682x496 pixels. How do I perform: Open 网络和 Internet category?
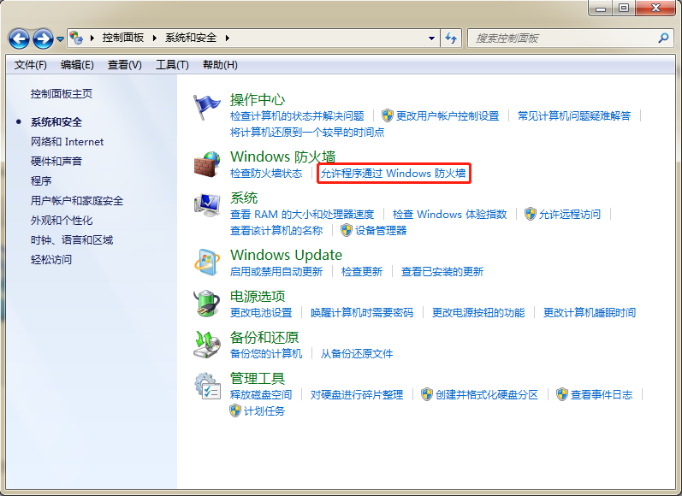pyautogui.click(x=67, y=142)
